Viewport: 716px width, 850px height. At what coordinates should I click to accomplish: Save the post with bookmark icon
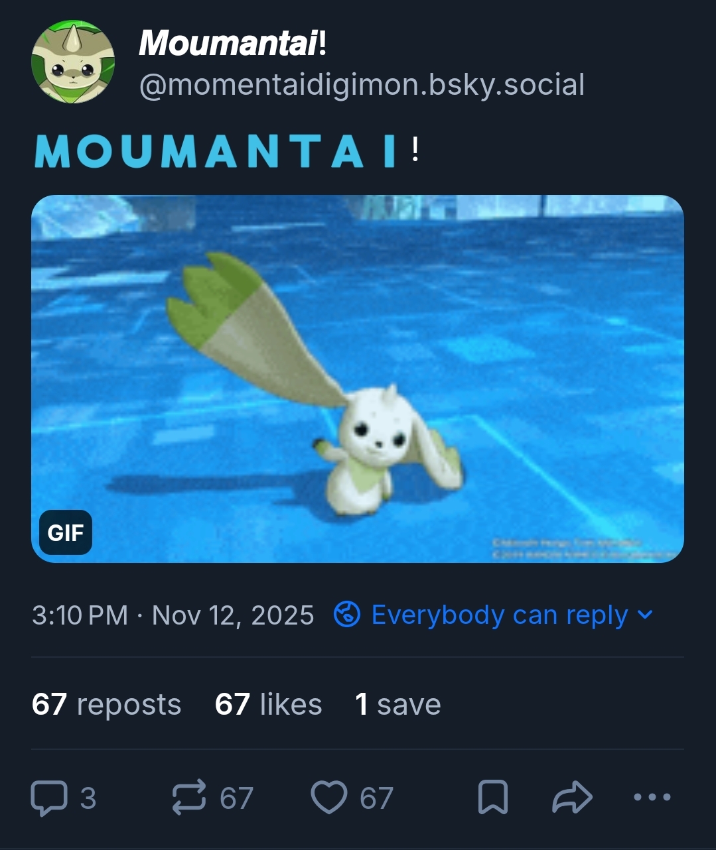click(493, 798)
